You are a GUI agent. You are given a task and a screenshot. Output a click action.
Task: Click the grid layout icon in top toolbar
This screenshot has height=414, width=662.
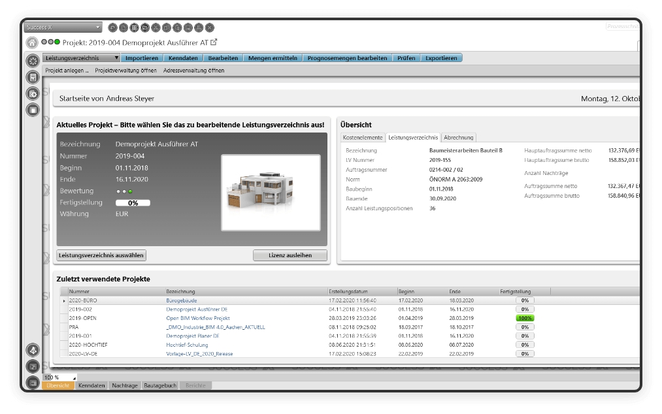pyautogui.click(x=134, y=28)
